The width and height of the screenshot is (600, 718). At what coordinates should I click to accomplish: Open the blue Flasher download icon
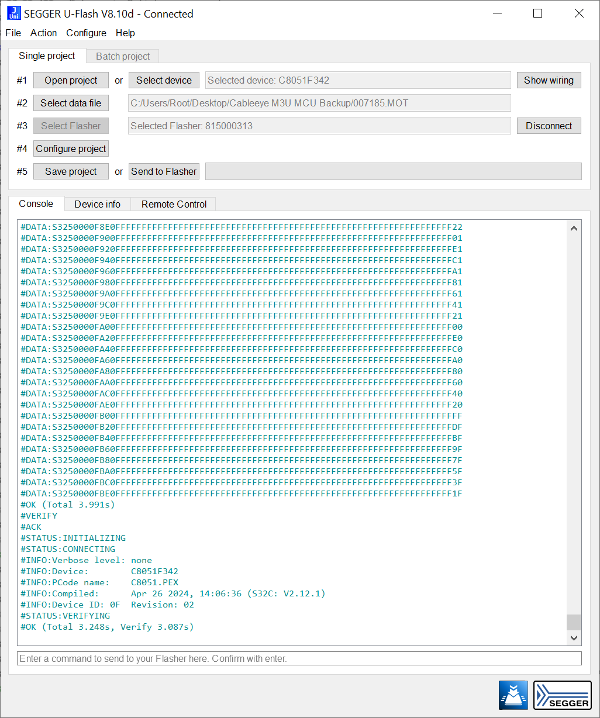[513, 695]
